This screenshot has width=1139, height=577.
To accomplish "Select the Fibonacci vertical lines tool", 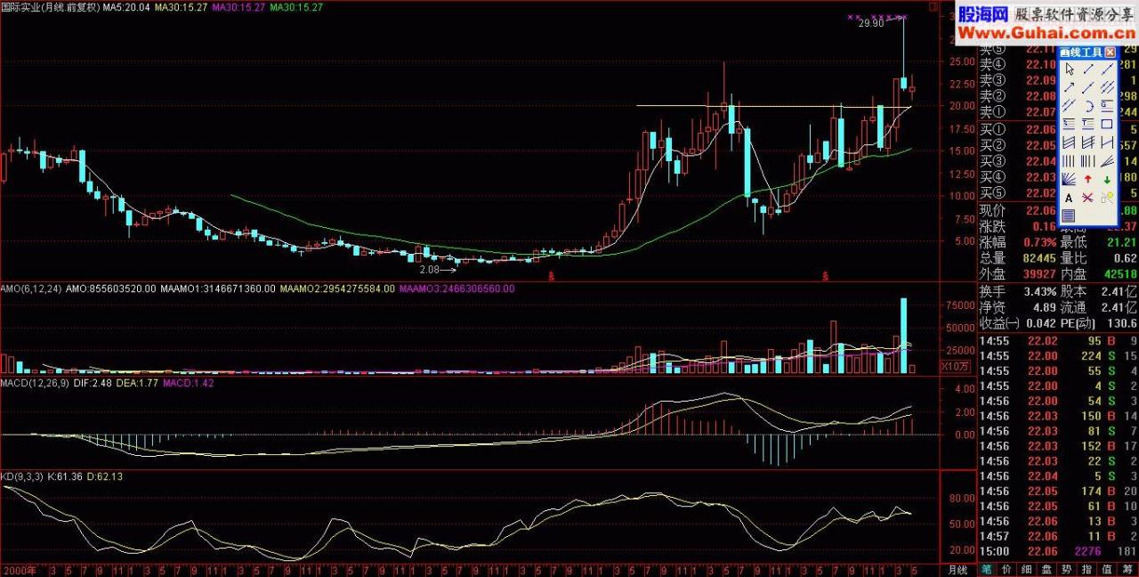I will pyautogui.click(x=1087, y=160).
